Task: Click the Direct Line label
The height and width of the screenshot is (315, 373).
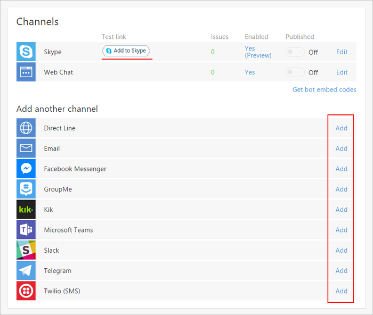Action: tap(60, 128)
